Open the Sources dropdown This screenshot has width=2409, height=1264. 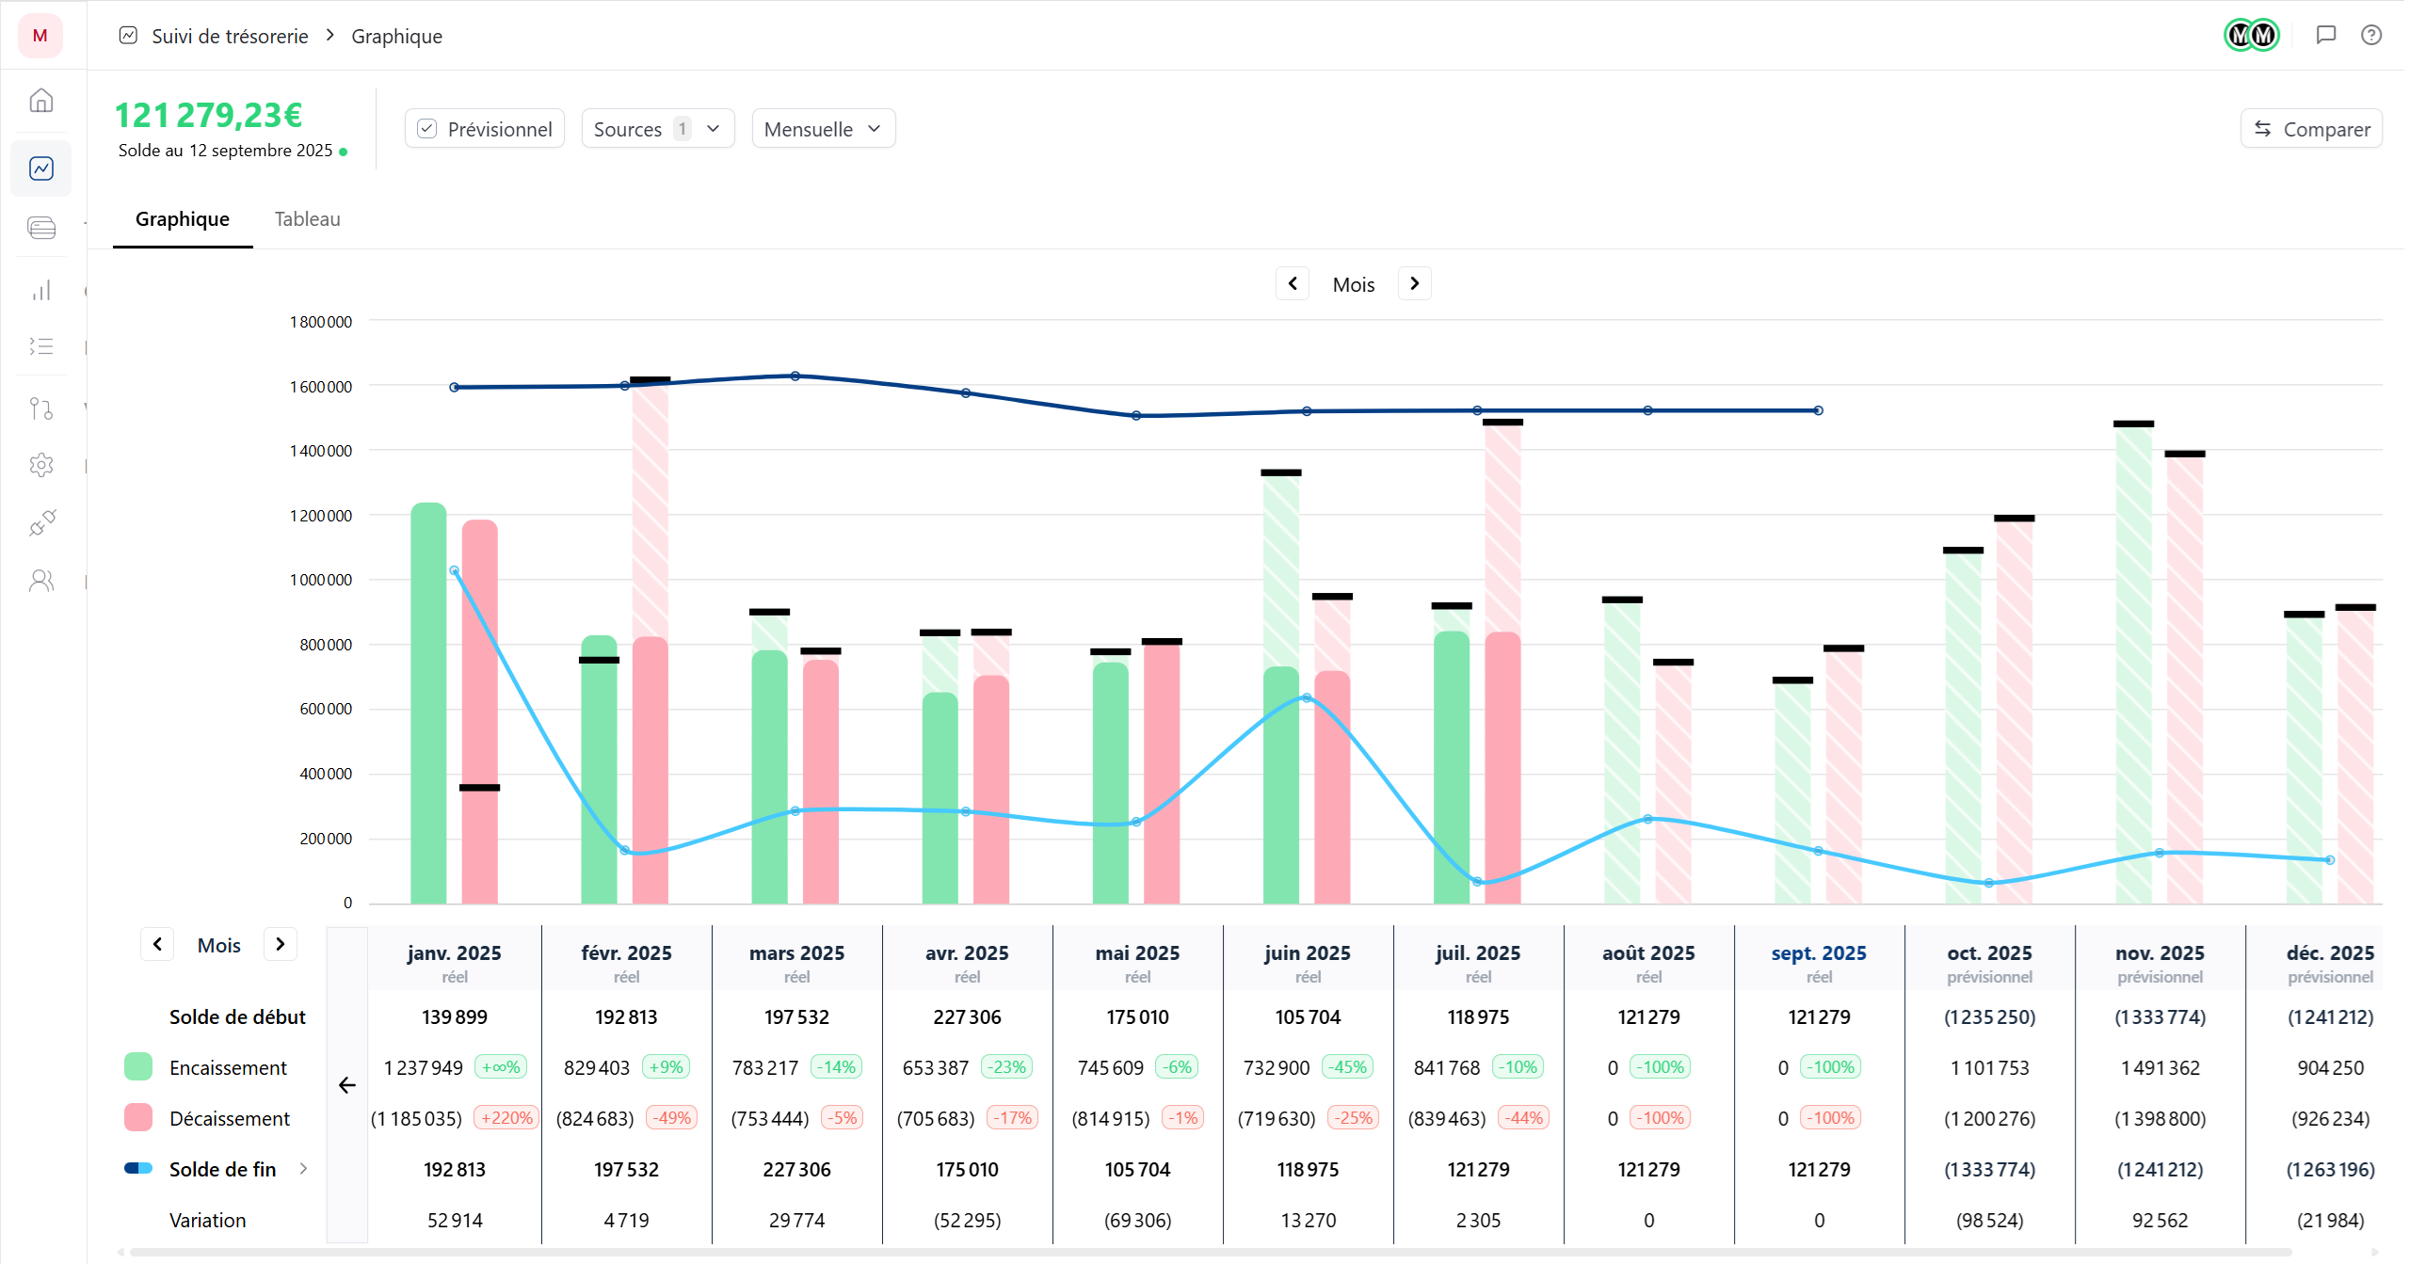tap(657, 129)
